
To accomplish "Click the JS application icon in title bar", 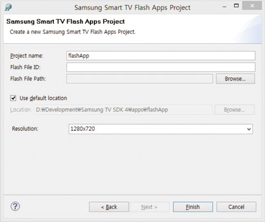I will 8,7.
